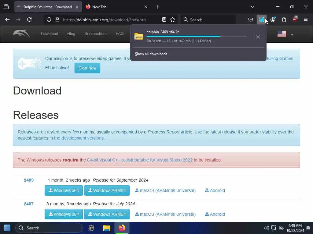
Task: Click the site security padlock icon
Action: click(x=57, y=20)
